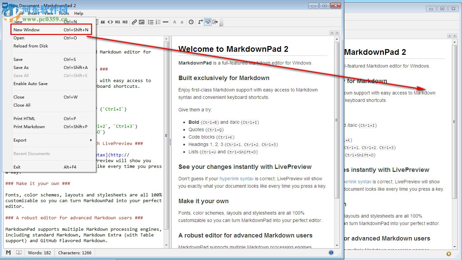
Task: Toggle the LivePreview pane
Action: click(207, 22)
